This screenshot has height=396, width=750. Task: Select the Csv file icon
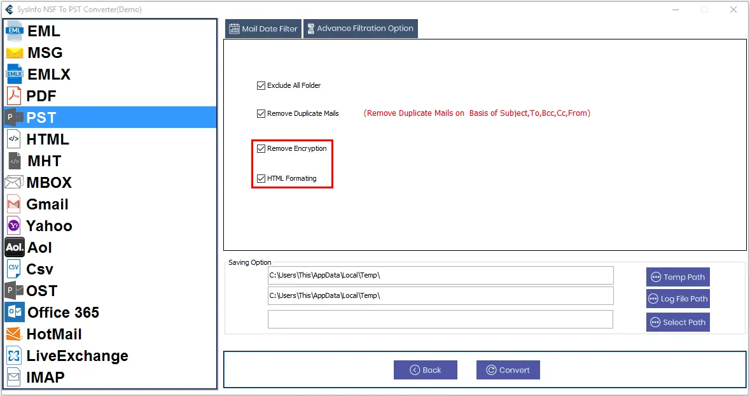point(14,269)
